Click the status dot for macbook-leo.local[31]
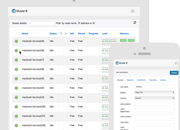 point(16,116)
